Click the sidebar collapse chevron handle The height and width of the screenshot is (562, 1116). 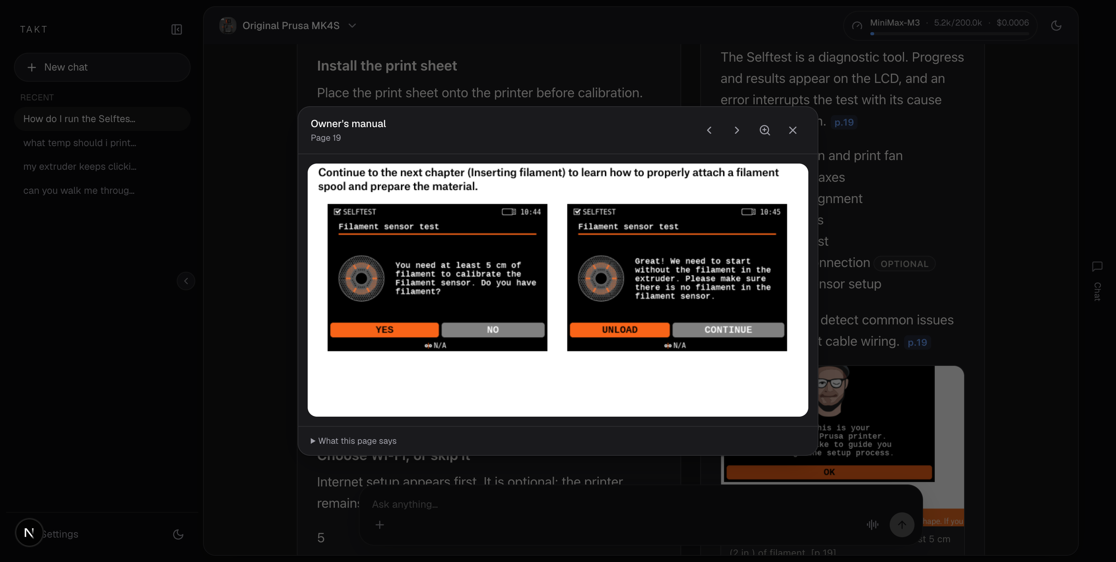186,281
